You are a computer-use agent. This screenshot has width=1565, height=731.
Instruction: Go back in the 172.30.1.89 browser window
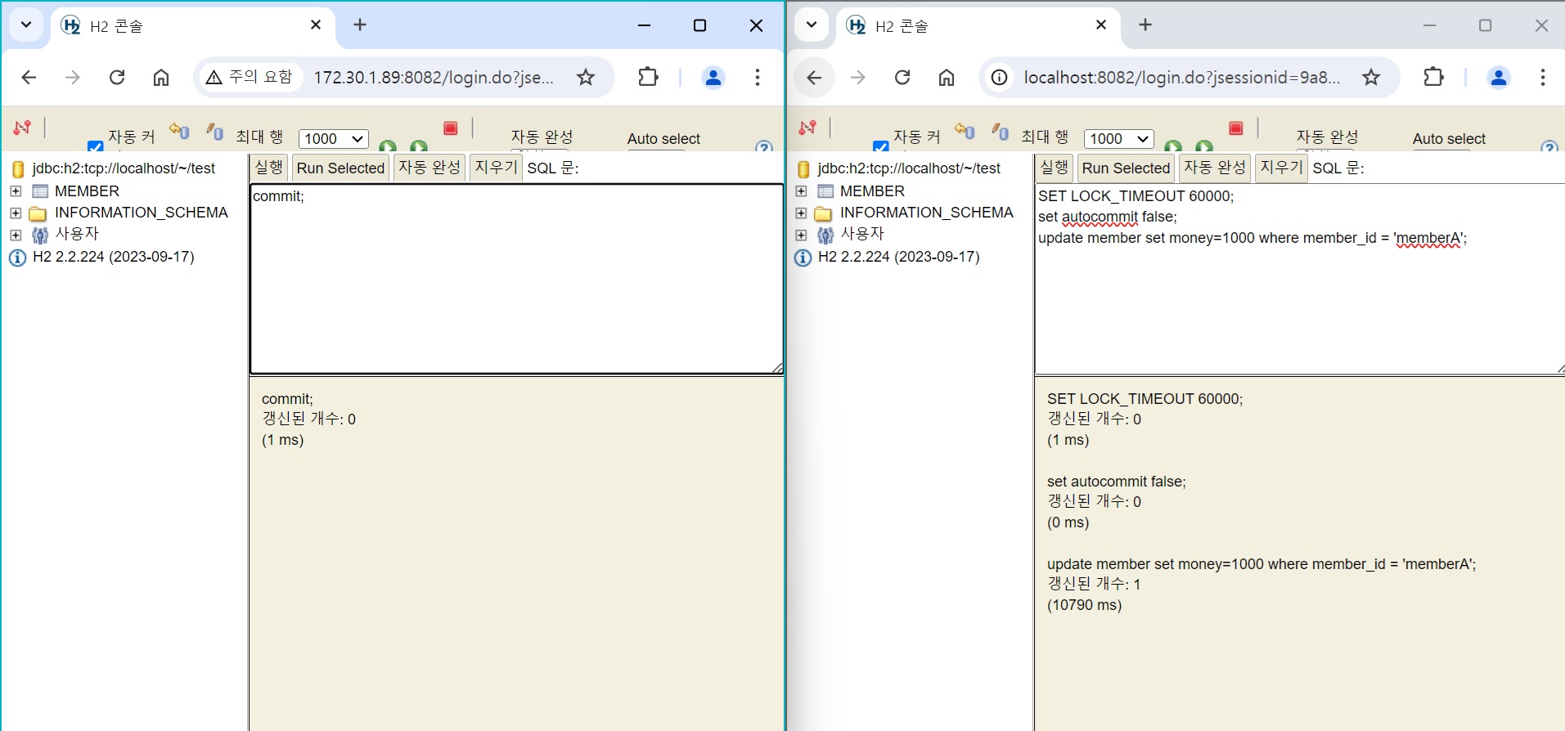point(29,77)
